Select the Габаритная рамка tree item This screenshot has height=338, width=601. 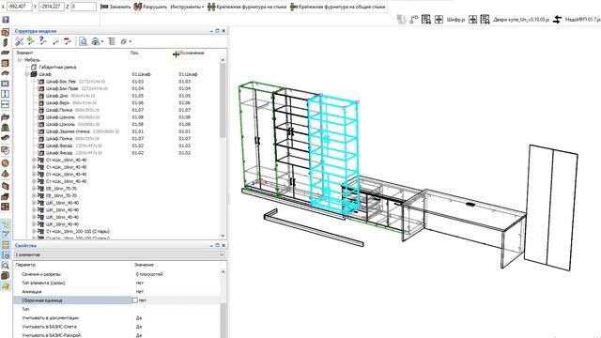(x=57, y=67)
